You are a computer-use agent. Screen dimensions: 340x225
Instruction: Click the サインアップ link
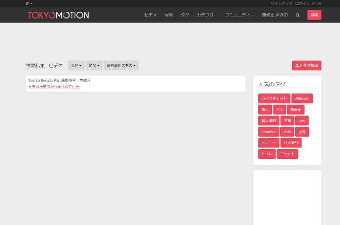click(281, 3)
